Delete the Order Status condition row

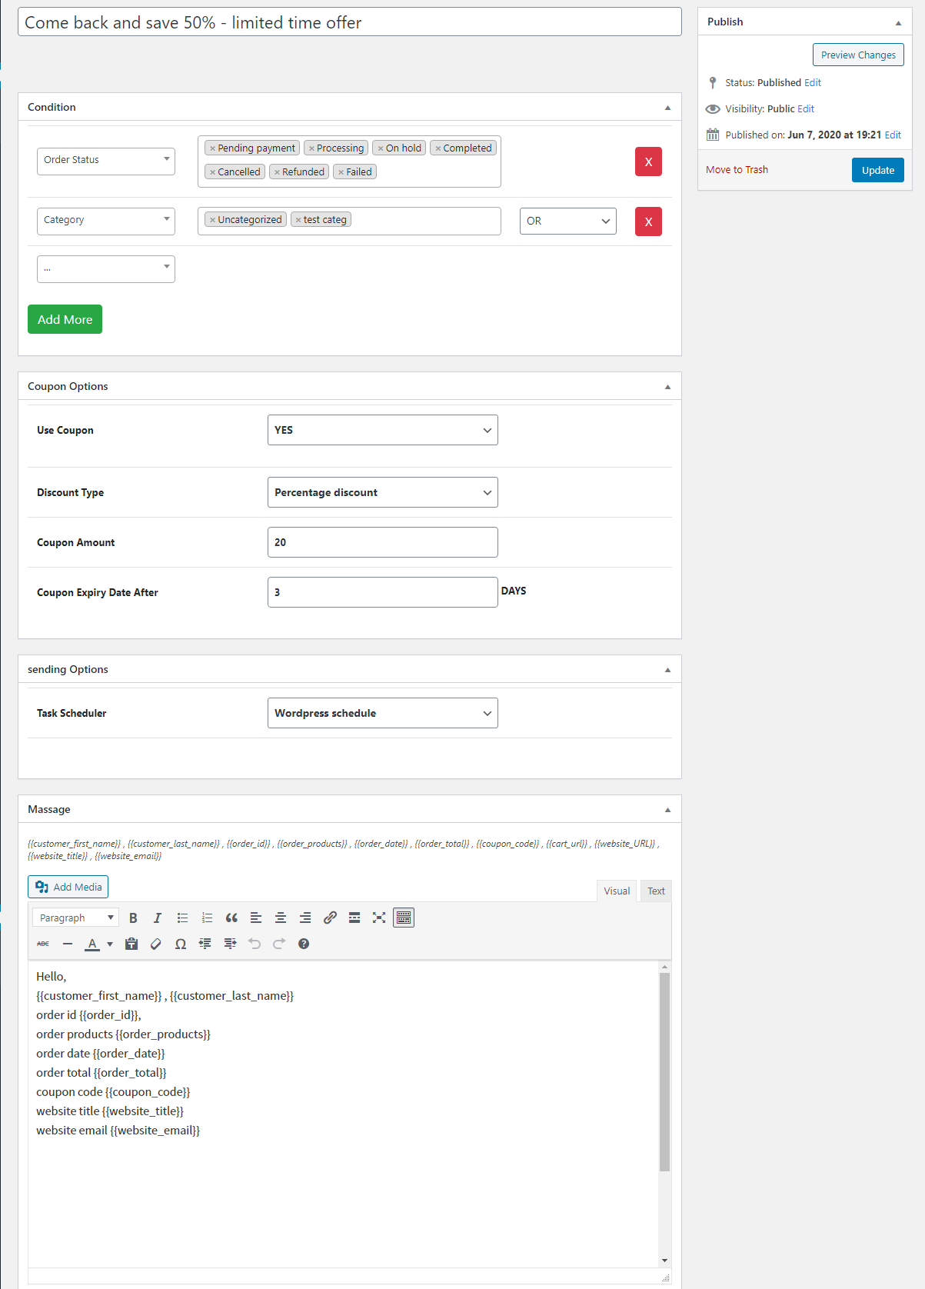pos(648,162)
